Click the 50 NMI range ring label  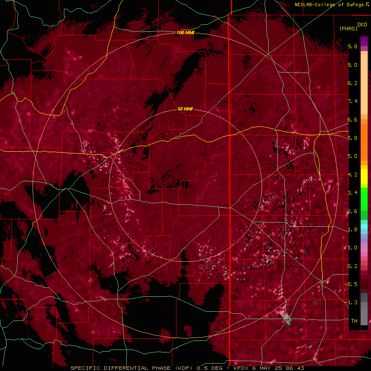[185, 109]
